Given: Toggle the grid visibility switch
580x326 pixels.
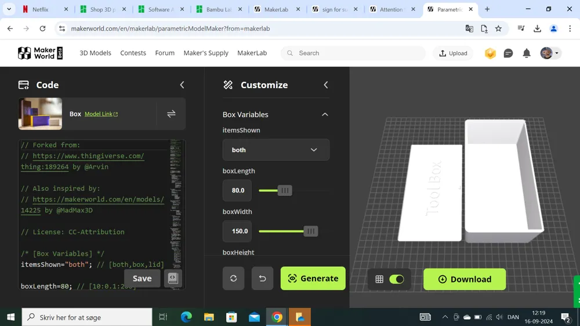Looking at the screenshot, I should coord(397,280).
